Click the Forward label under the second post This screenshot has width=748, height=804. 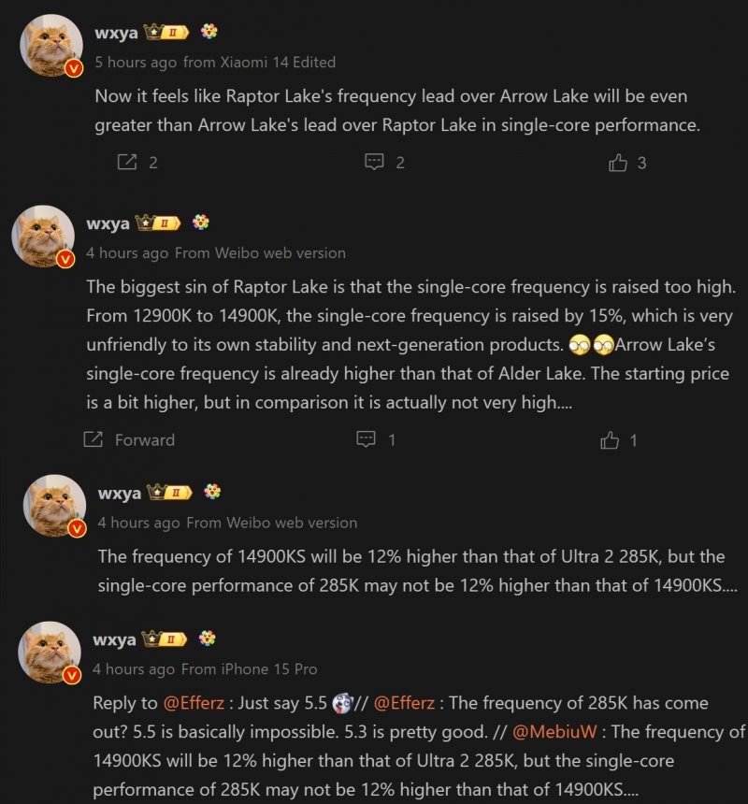point(144,439)
